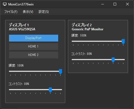Click right end of Display 1 contrast track
This screenshot has width=134, height=109.
coord(61,90)
